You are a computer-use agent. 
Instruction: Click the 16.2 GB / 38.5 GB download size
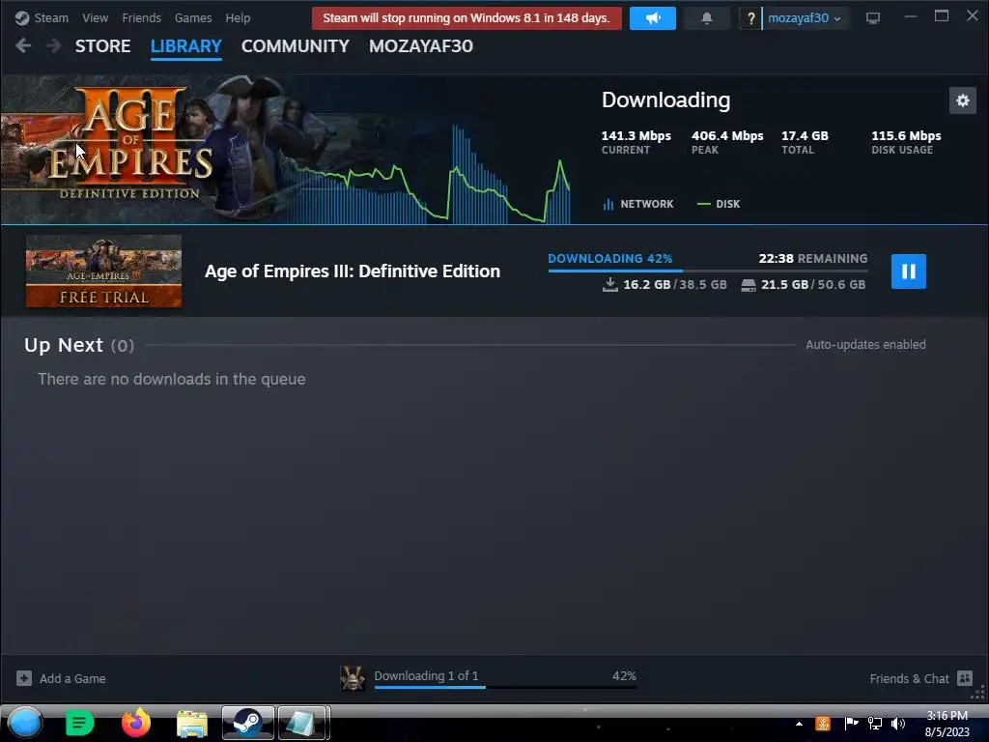(675, 285)
